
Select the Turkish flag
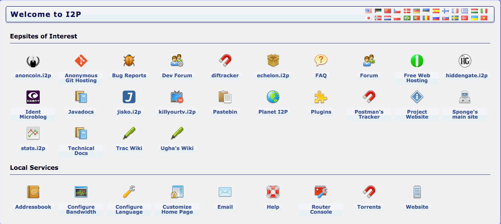[x=465, y=18]
